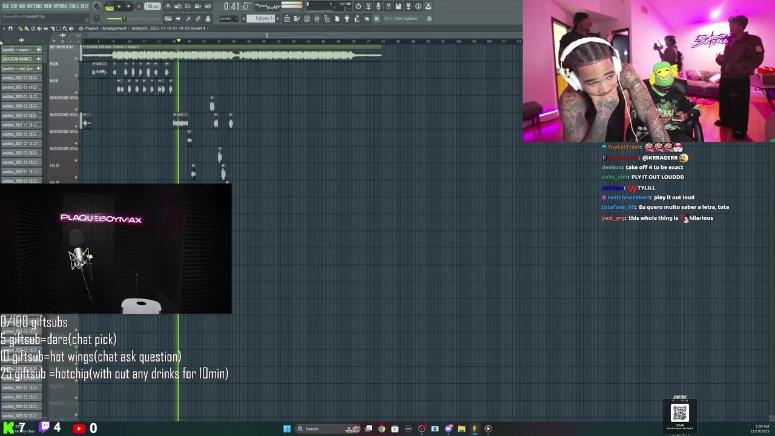The width and height of the screenshot is (775, 436).
Task: Click the download content library icon
Action: click(428, 6)
